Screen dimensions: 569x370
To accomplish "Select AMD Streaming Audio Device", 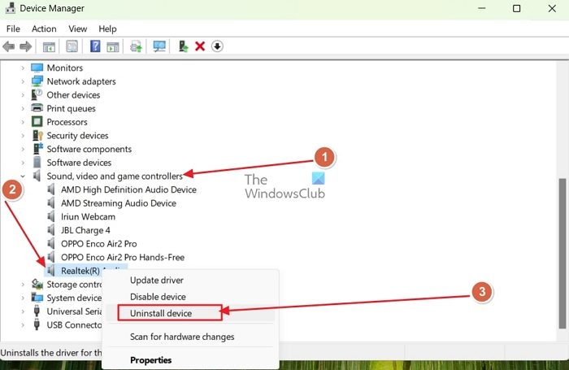I will coord(119,203).
